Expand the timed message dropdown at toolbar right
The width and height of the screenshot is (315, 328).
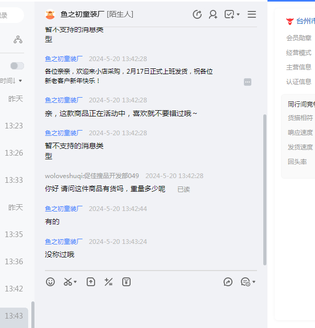[x=254, y=282]
